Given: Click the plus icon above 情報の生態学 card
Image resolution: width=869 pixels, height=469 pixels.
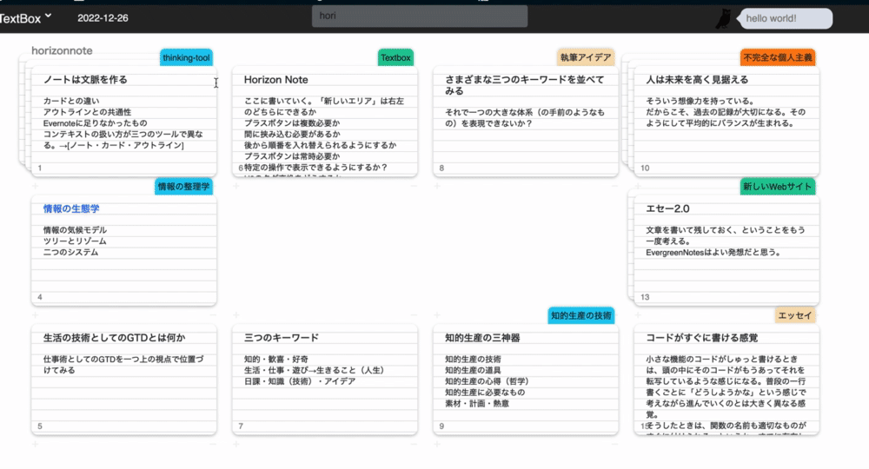Looking at the screenshot, I should [36, 186].
